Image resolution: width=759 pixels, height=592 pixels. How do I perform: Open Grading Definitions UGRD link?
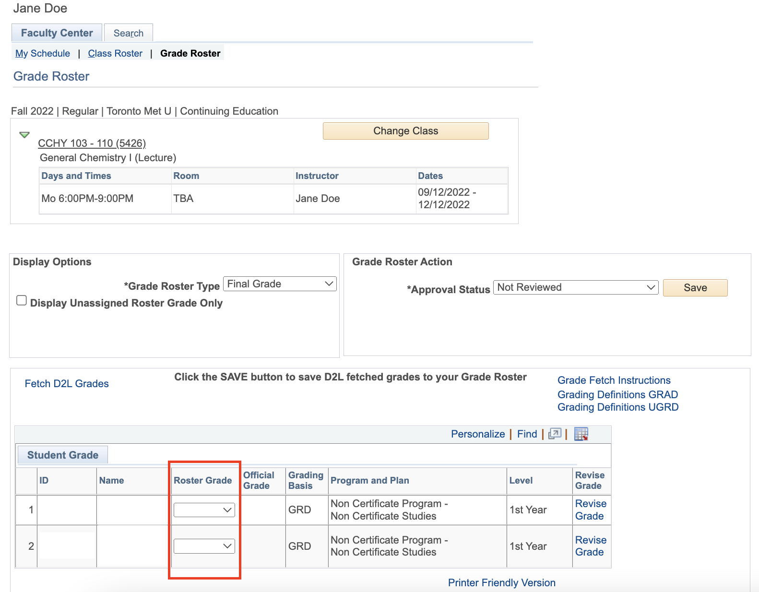point(617,407)
